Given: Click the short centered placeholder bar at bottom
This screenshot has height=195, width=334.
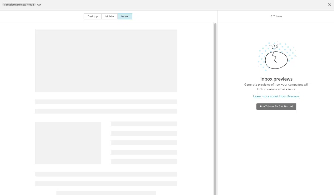Looking at the screenshot, I should click(106, 193).
